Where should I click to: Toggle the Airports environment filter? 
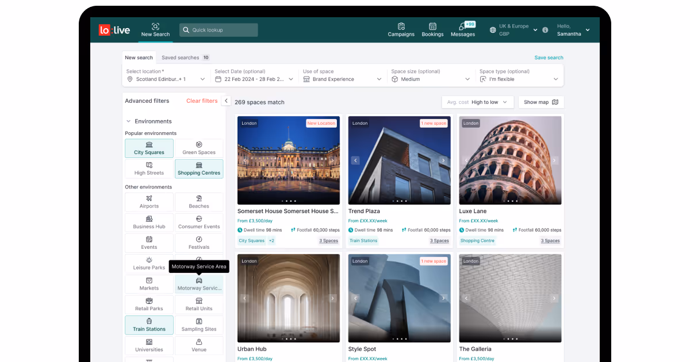pyautogui.click(x=149, y=202)
